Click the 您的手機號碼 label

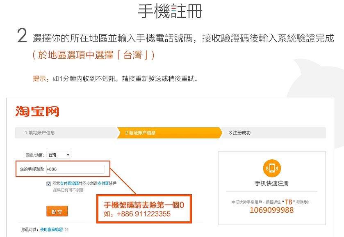[32, 169]
